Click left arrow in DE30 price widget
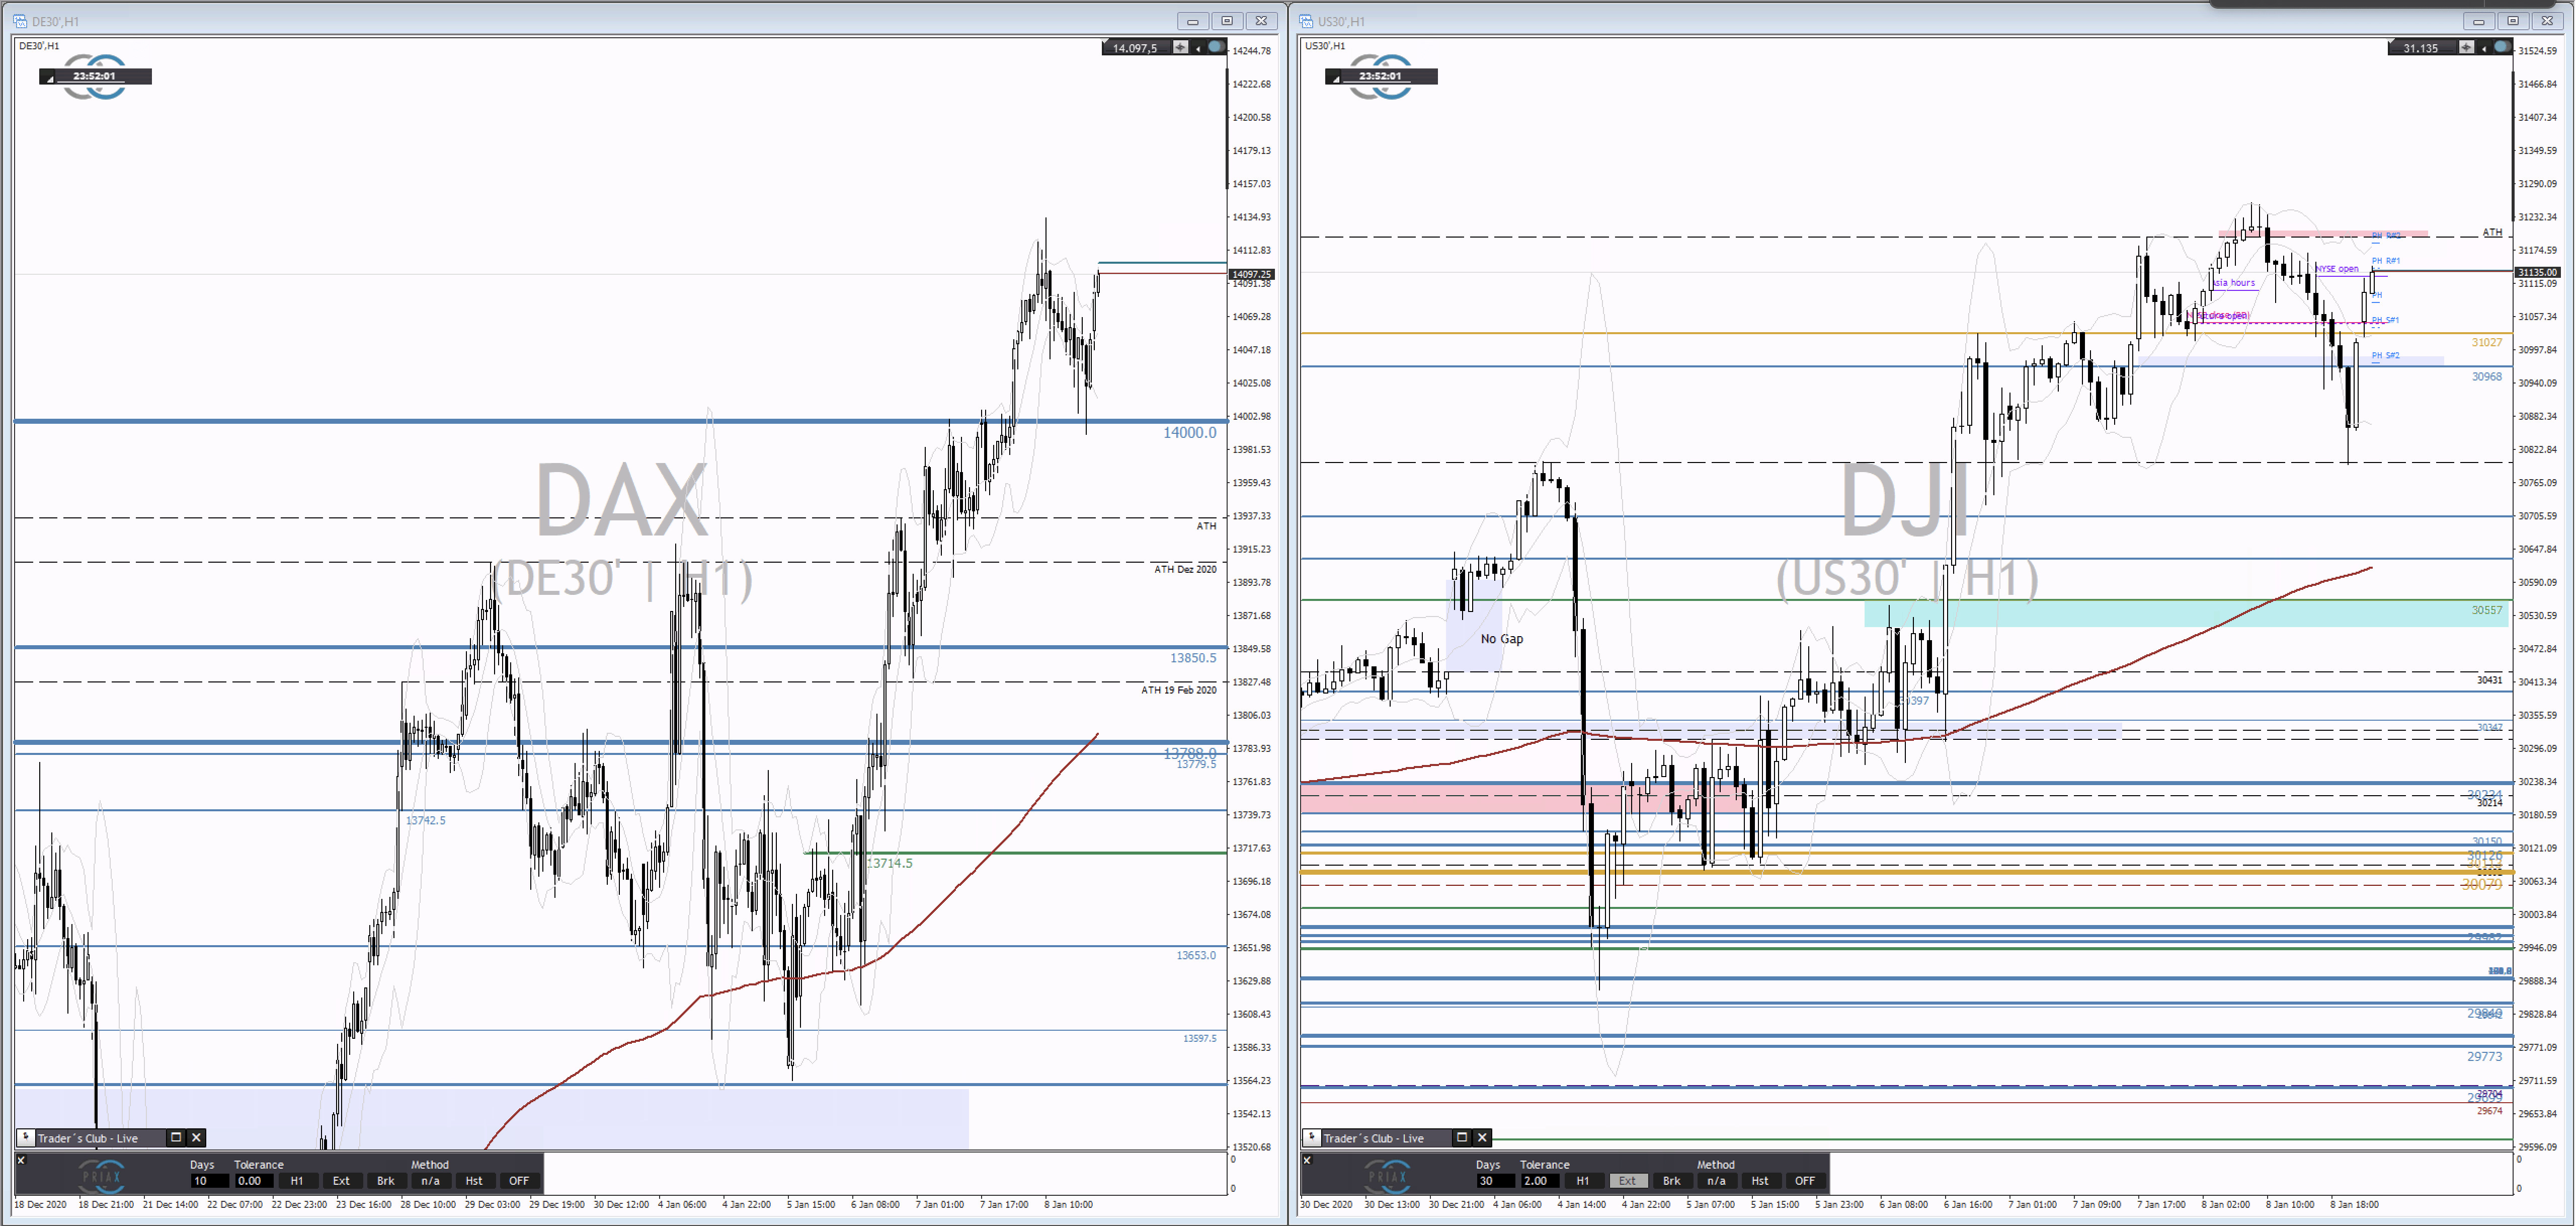Image resolution: width=2576 pixels, height=1226 pixels. (1198, 48)
